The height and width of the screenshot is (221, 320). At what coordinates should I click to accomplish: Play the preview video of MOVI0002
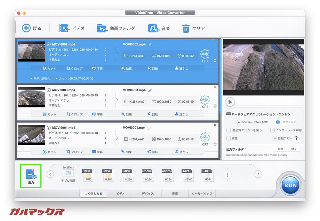pos(230,102)
